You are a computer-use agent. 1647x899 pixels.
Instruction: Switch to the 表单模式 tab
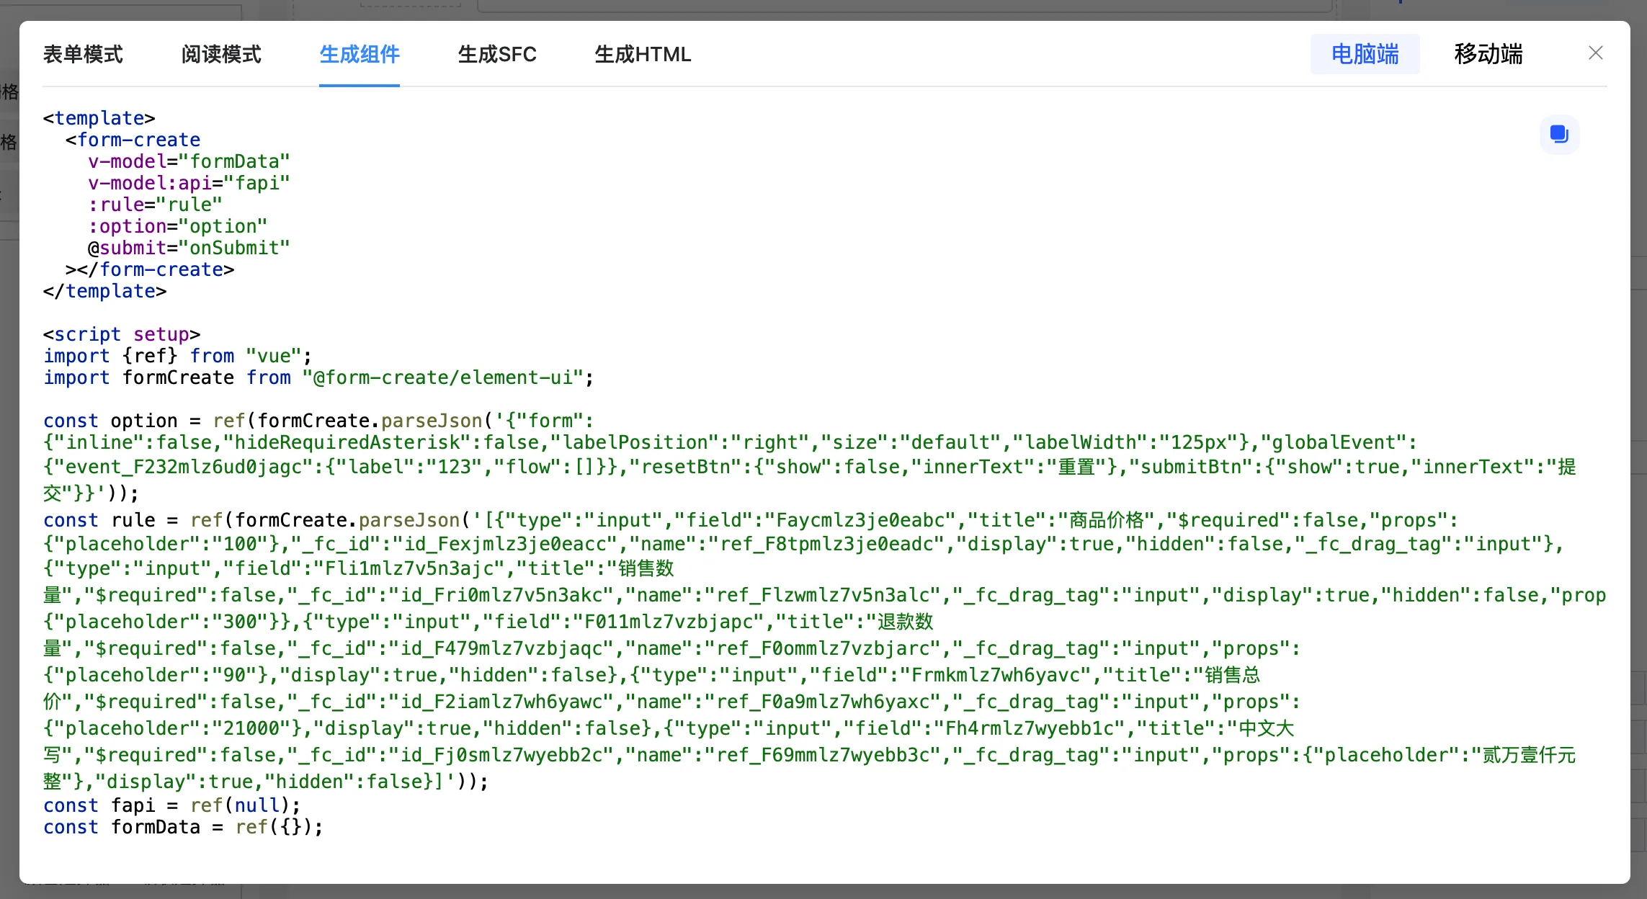83,55
